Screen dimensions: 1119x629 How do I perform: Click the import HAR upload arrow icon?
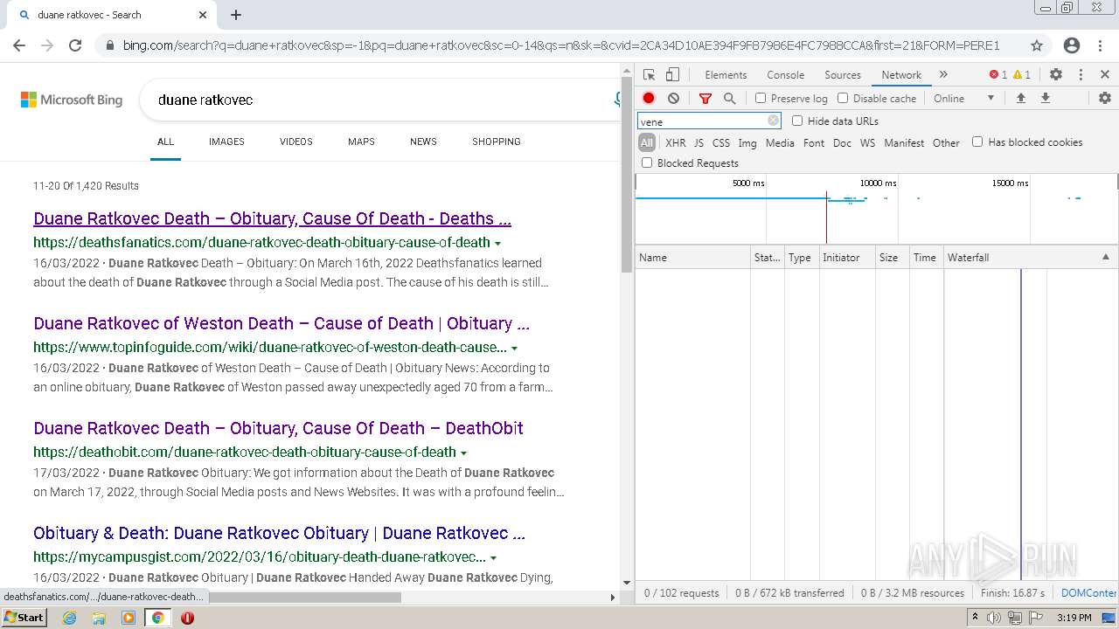coord(1020,99)
